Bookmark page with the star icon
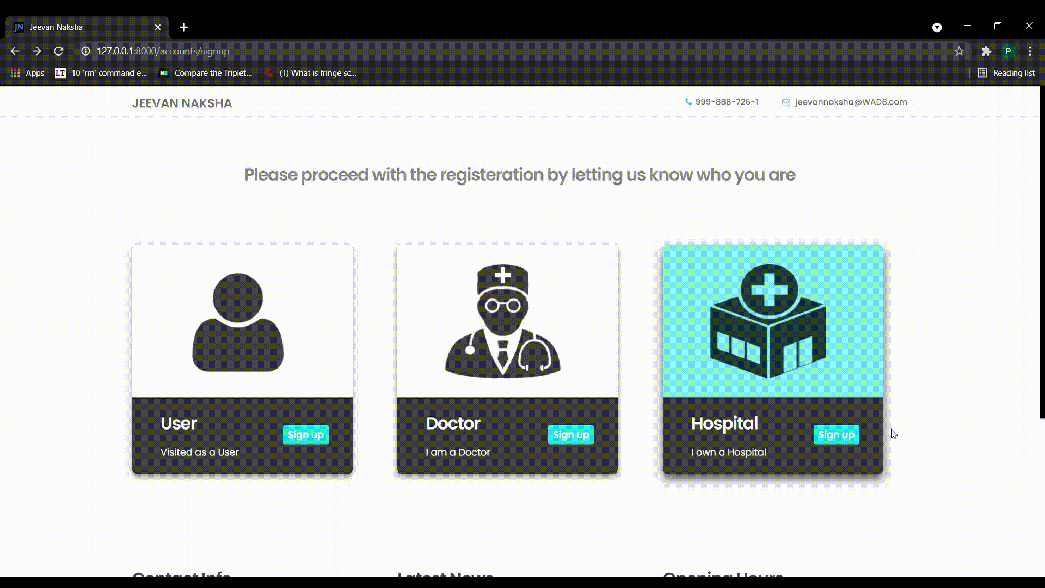The image size is (1045, 588). pos(959,51)
